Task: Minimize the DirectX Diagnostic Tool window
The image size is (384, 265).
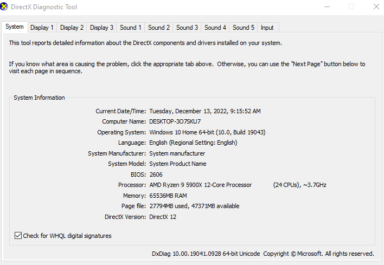Action: [x=327, y=7]
